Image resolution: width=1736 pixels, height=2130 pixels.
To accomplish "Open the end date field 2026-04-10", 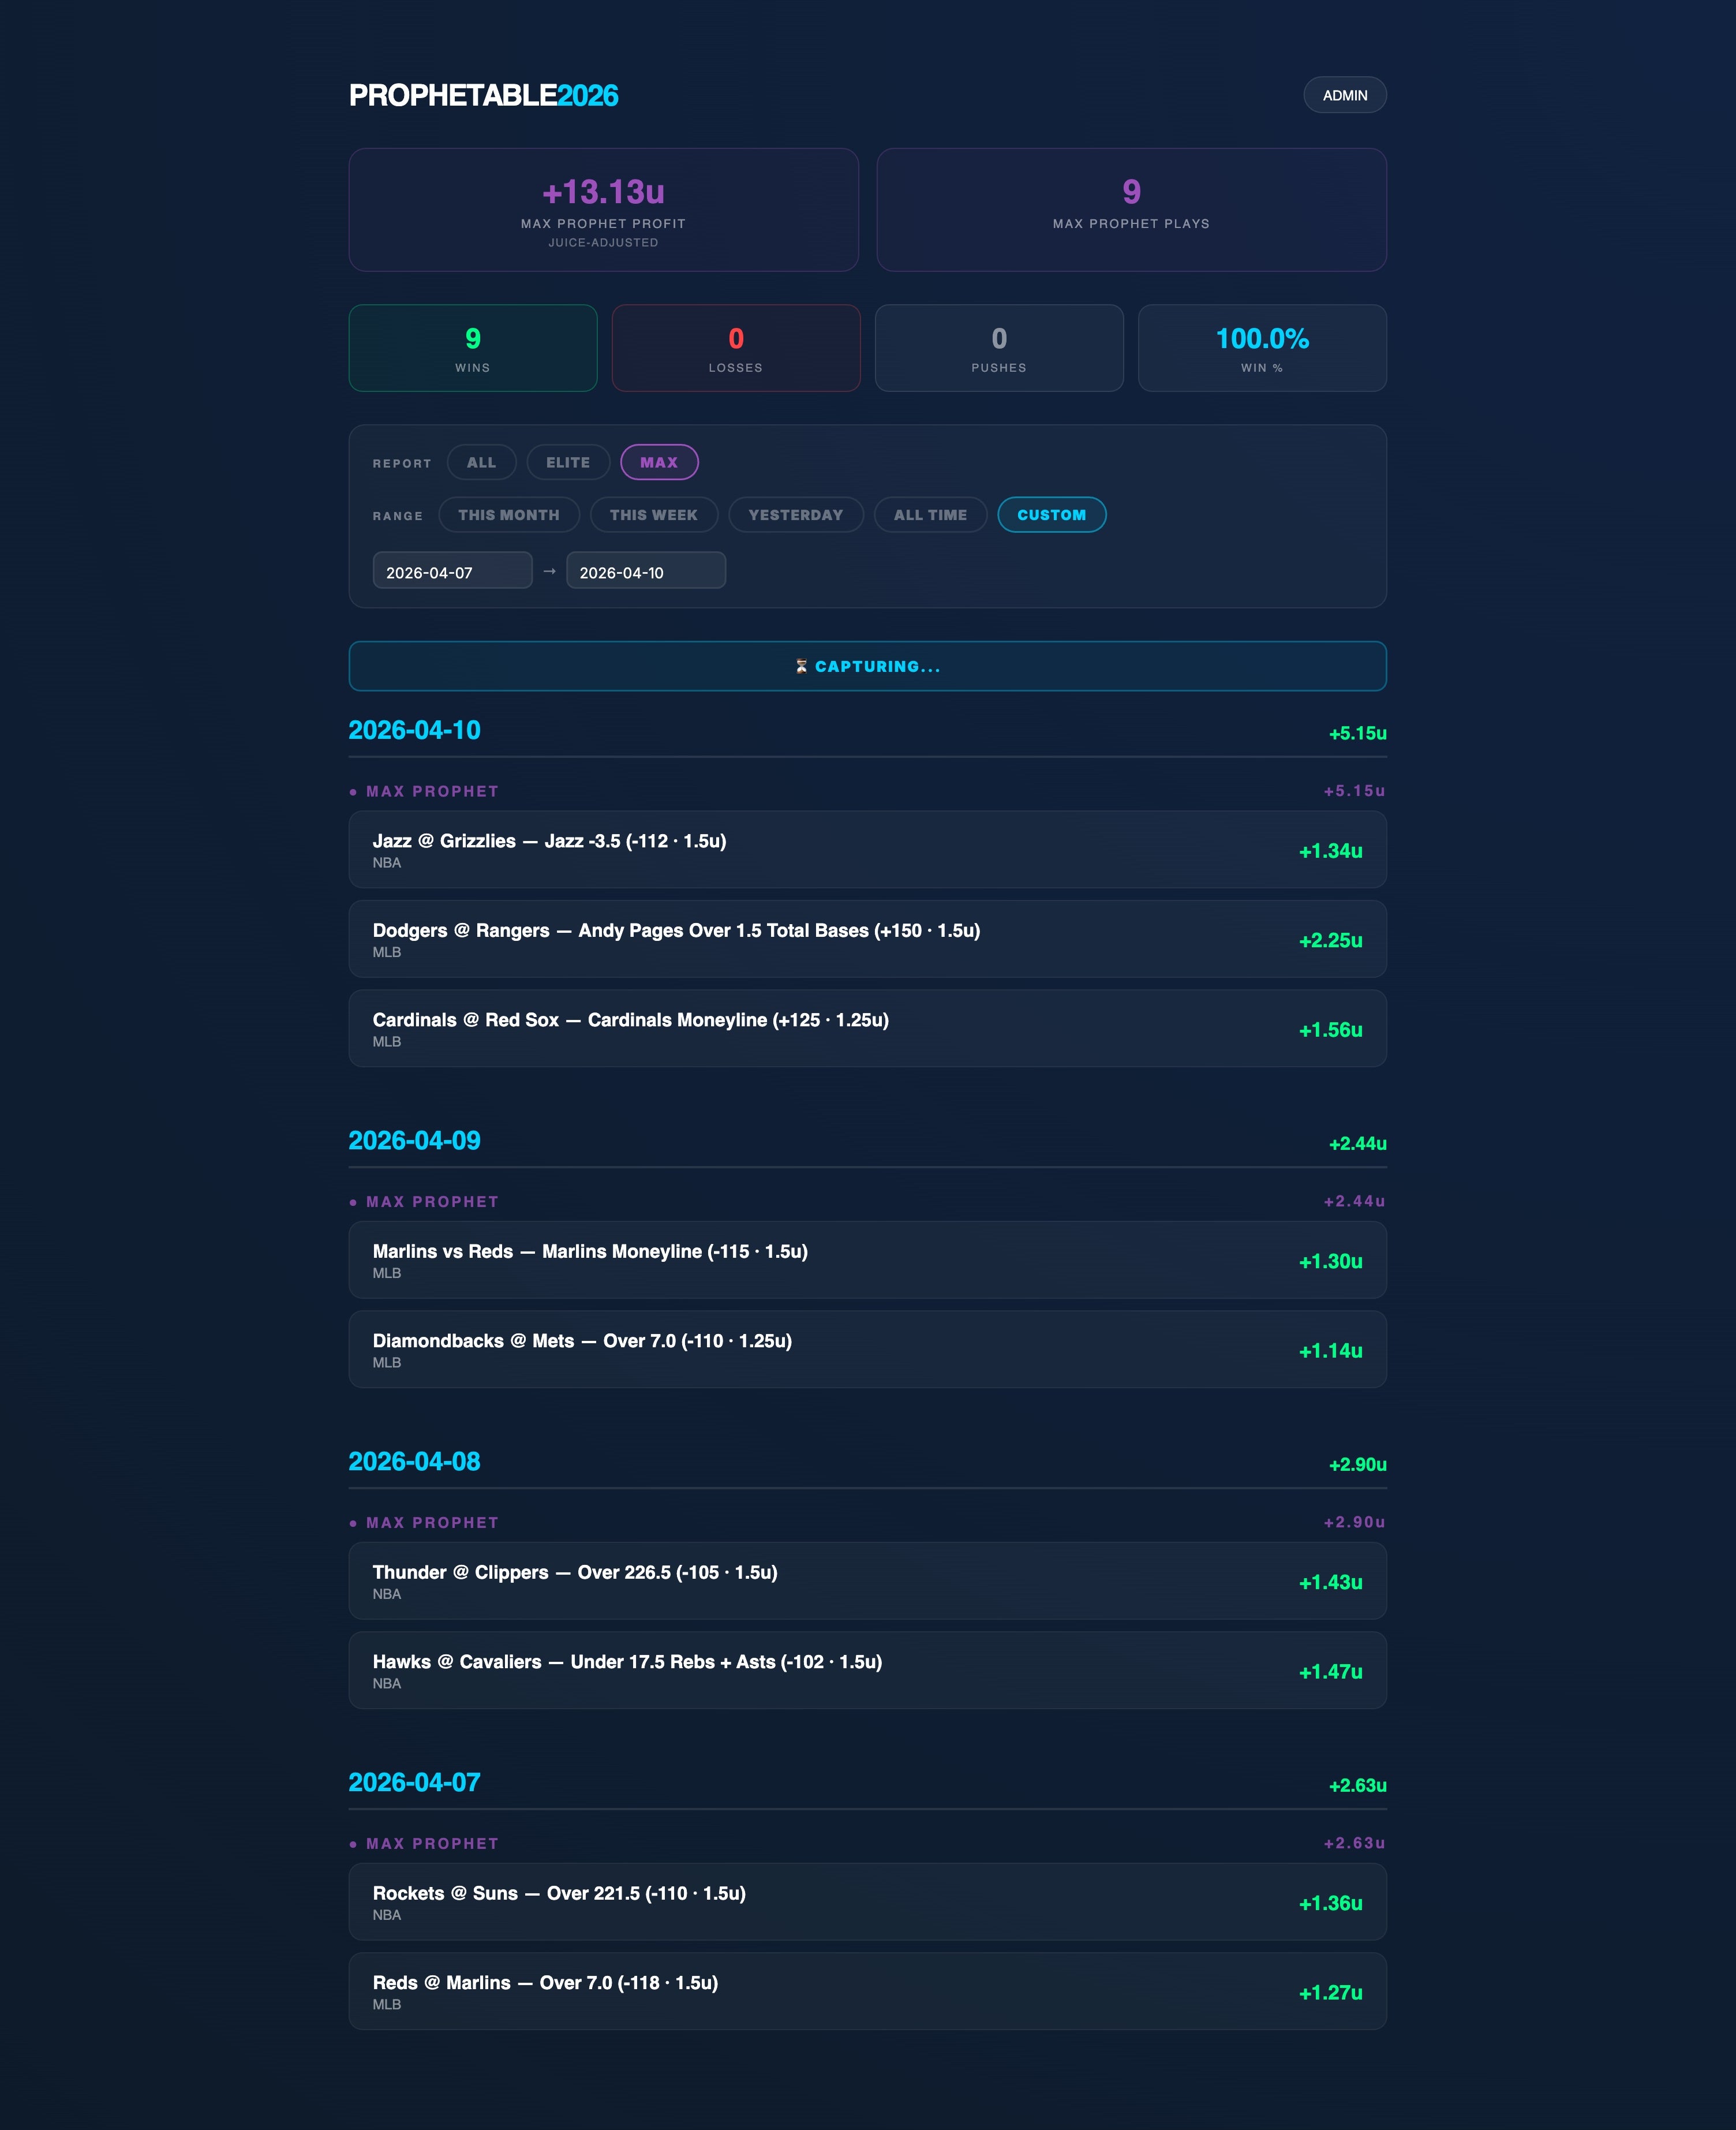I will pyautogui.click(x=645, y=572).
